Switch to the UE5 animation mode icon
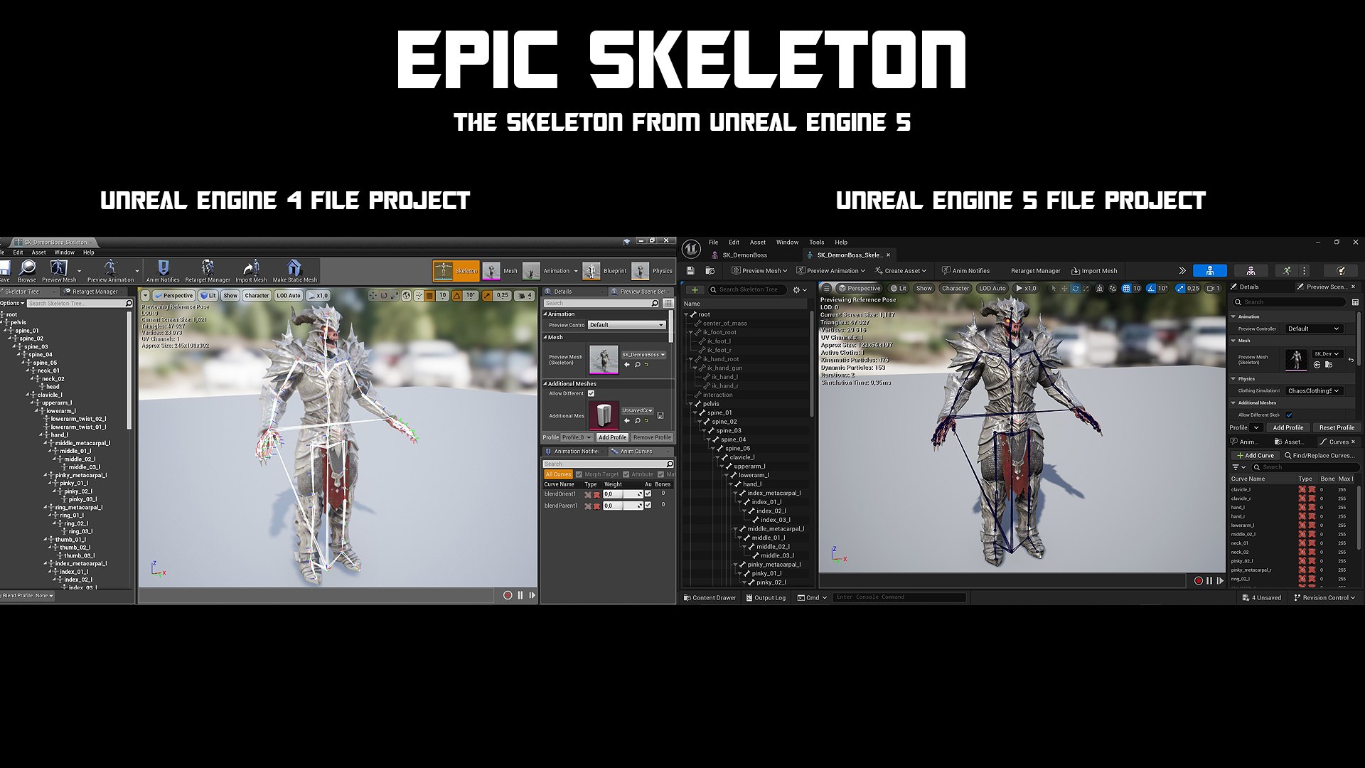This screenshot has height=768, width=1365. coord(1287,271)
